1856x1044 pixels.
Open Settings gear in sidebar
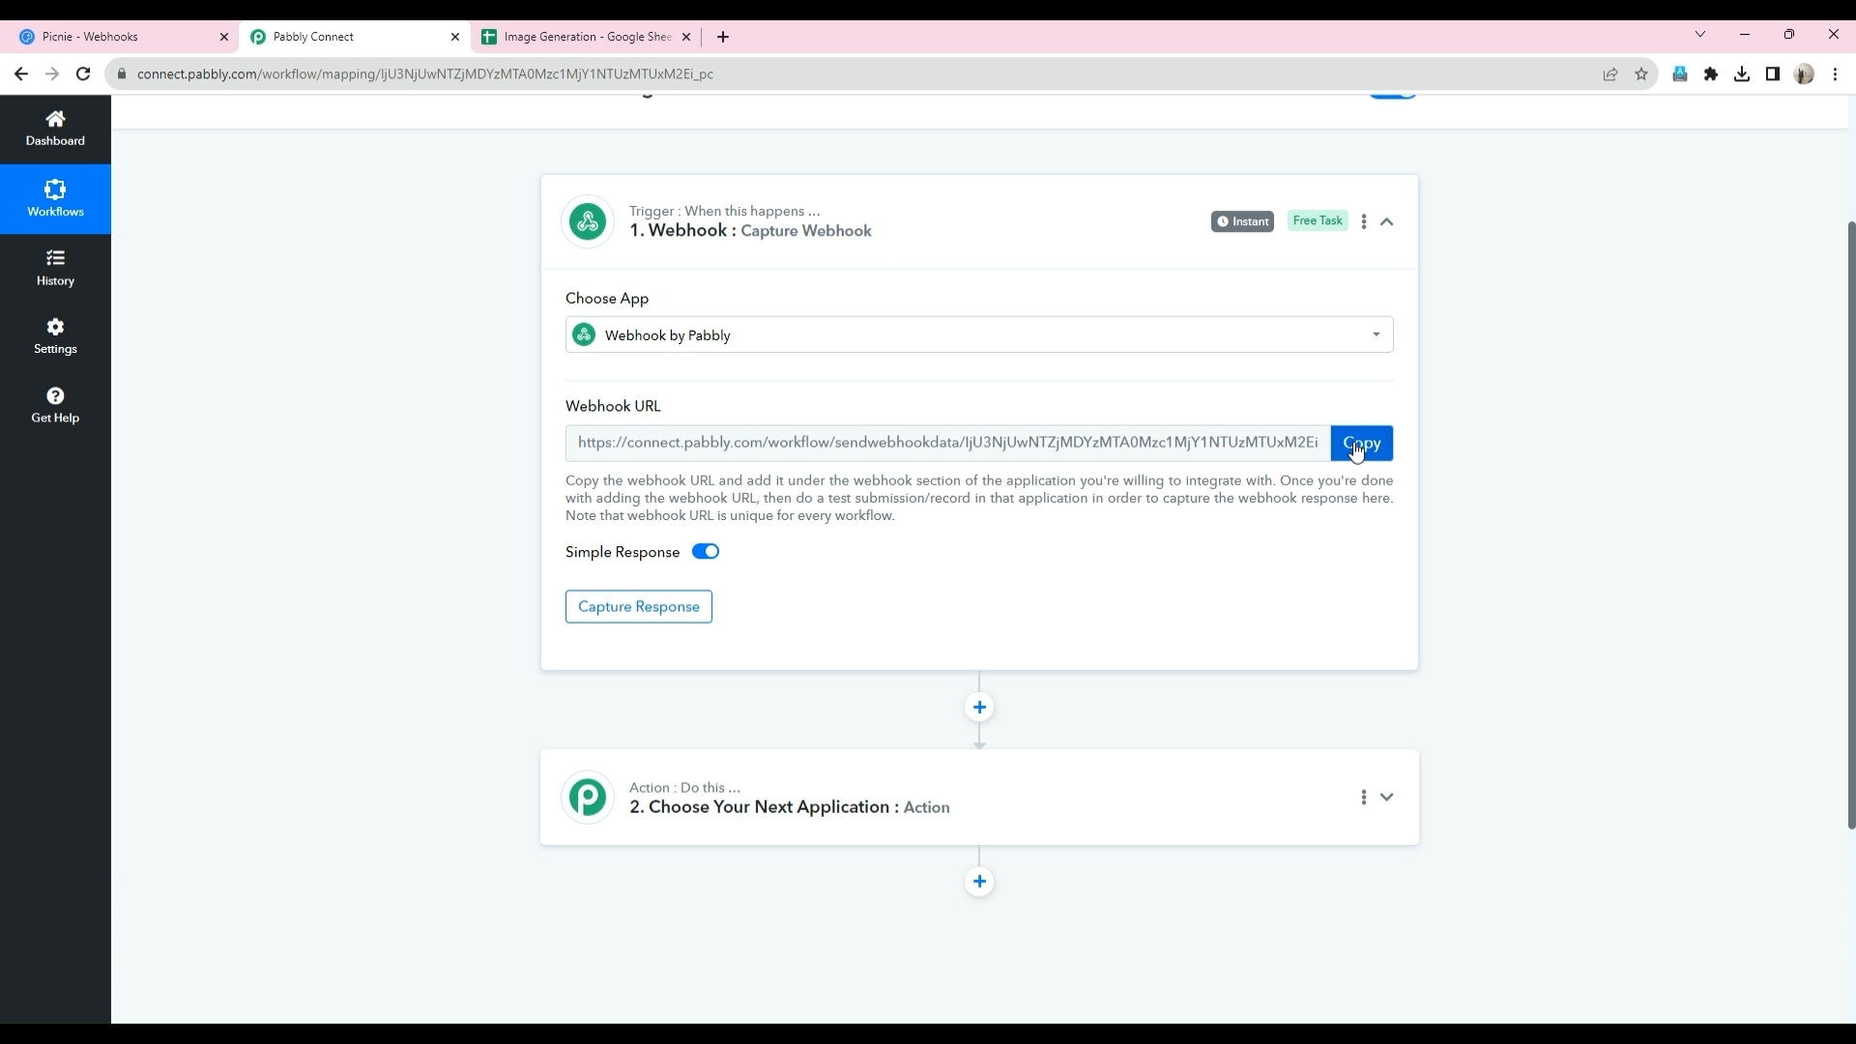[x=55, y=336]
